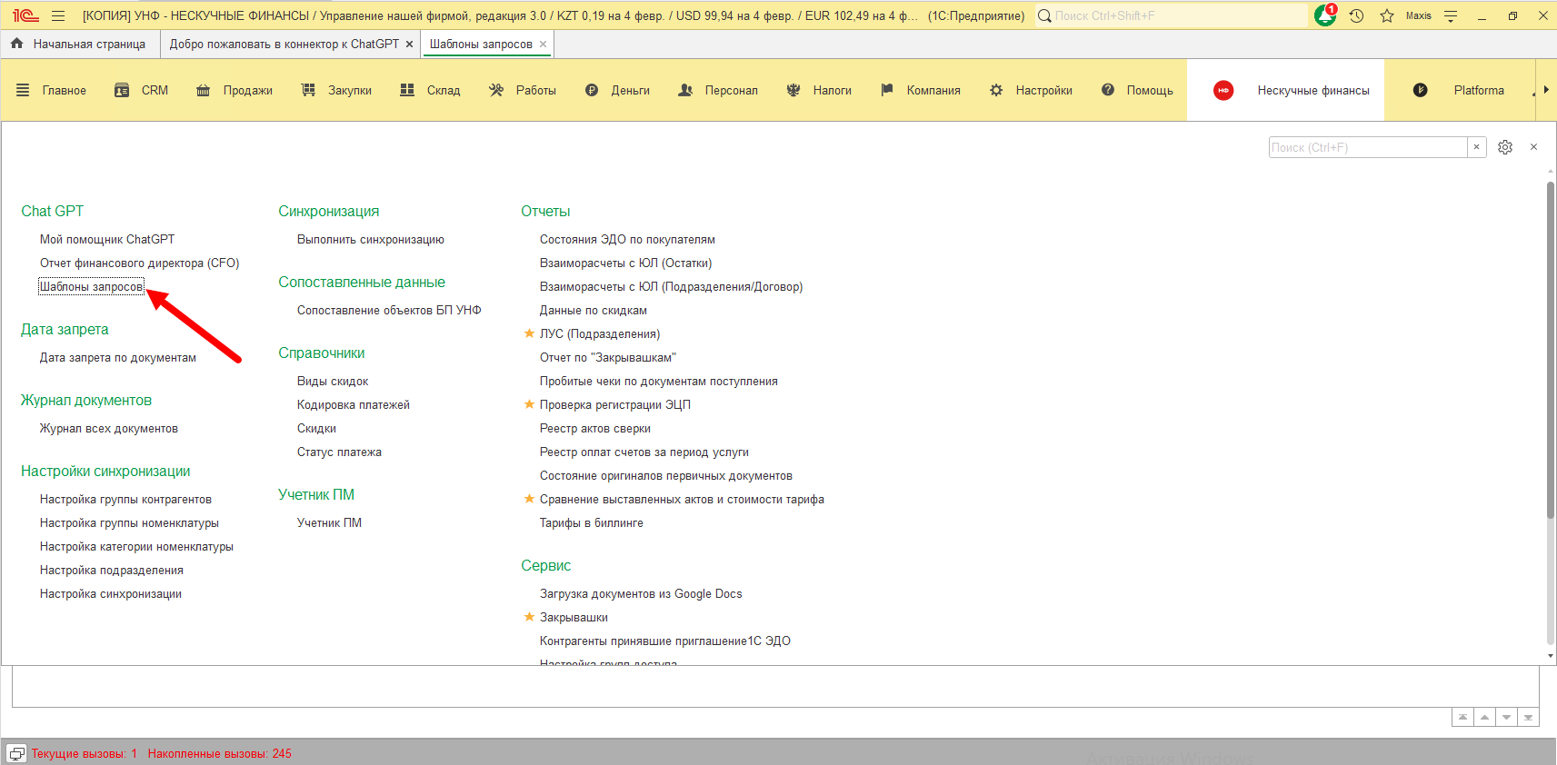Click the Platforma section icon

point(1420,90)
